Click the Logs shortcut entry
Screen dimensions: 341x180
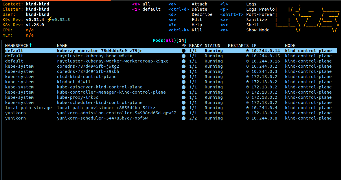(251, 4)
